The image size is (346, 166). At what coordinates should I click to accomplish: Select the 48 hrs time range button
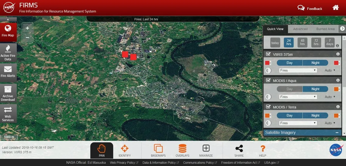(x=302, y=42)
